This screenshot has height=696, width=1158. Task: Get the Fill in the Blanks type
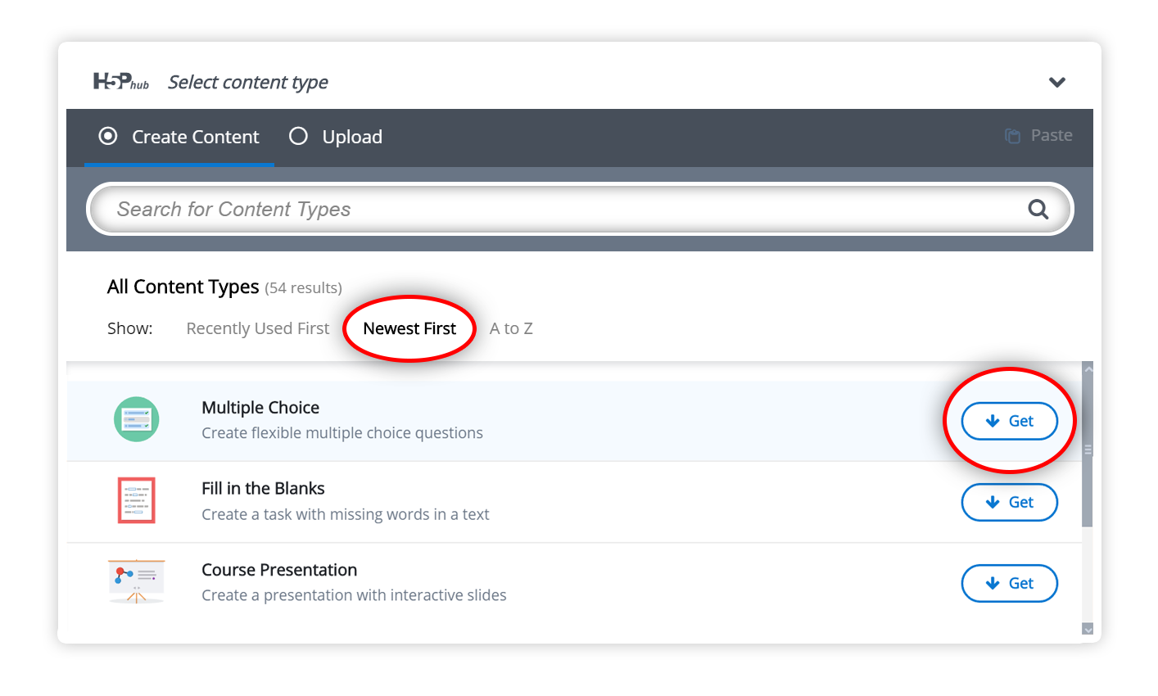tap(1009, 502)
